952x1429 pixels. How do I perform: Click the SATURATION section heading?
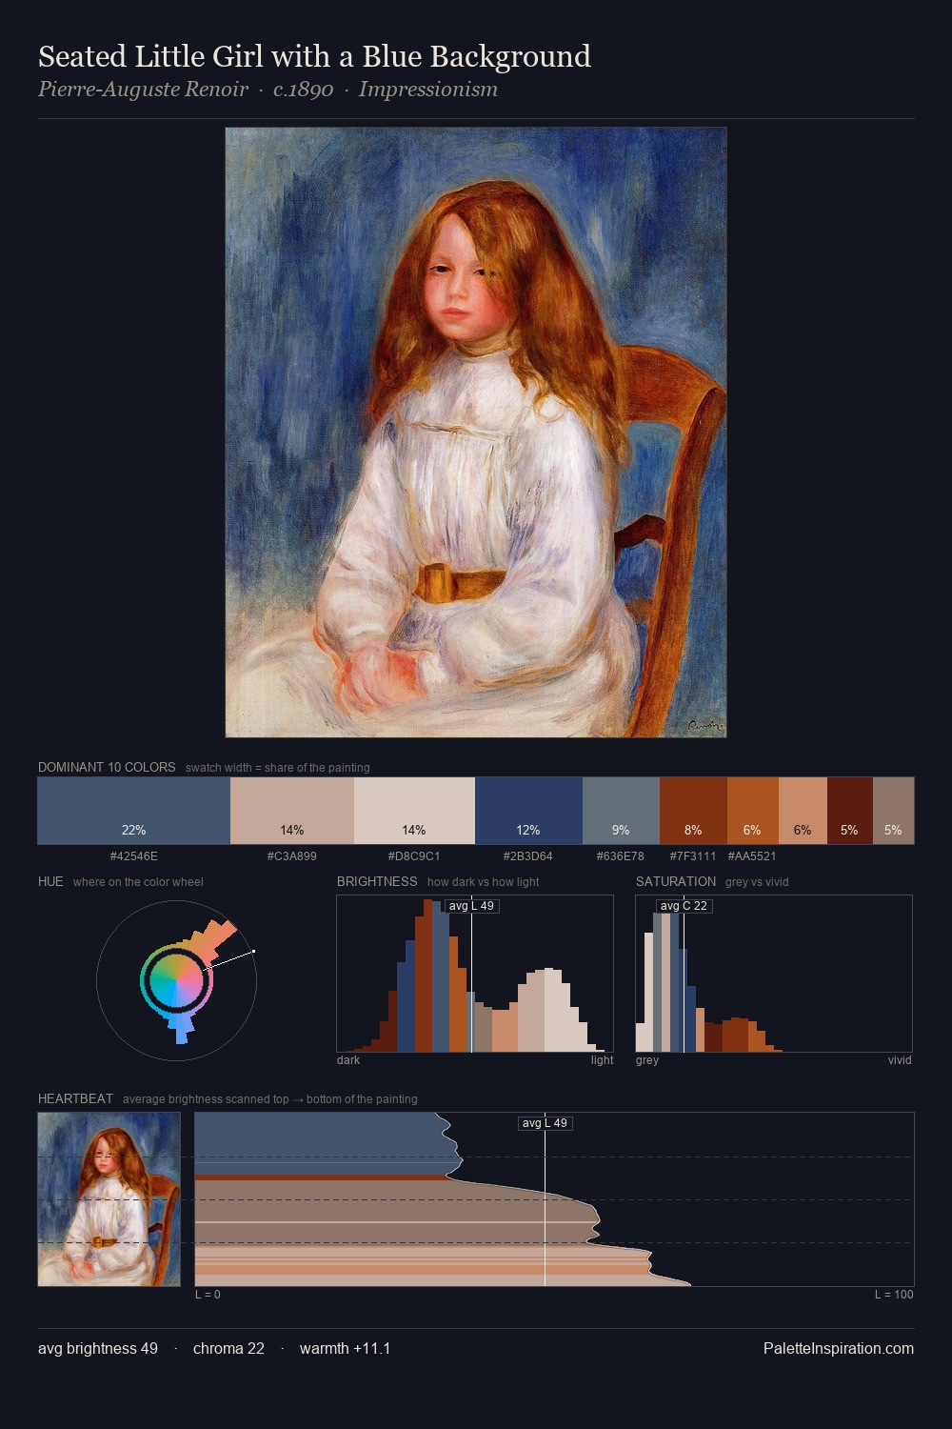click(x=676, y=881)
